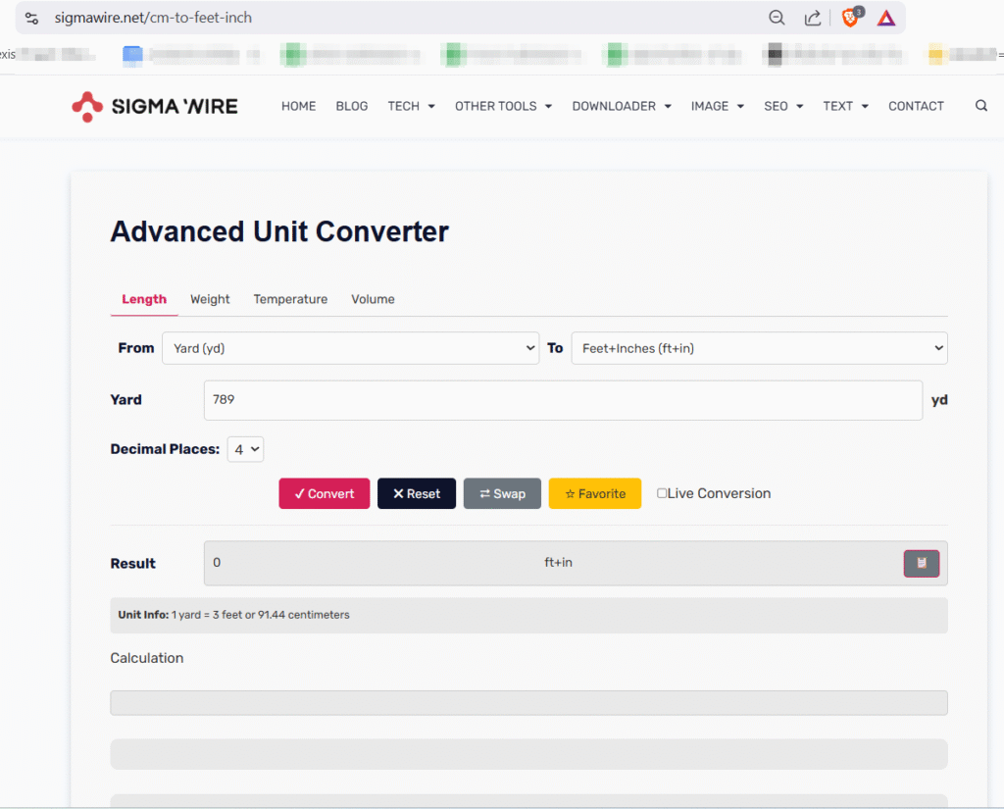Screen dimensions: 1004x809
Task: Click the share page icon in address bar
Action: click(x=813, y=18)
